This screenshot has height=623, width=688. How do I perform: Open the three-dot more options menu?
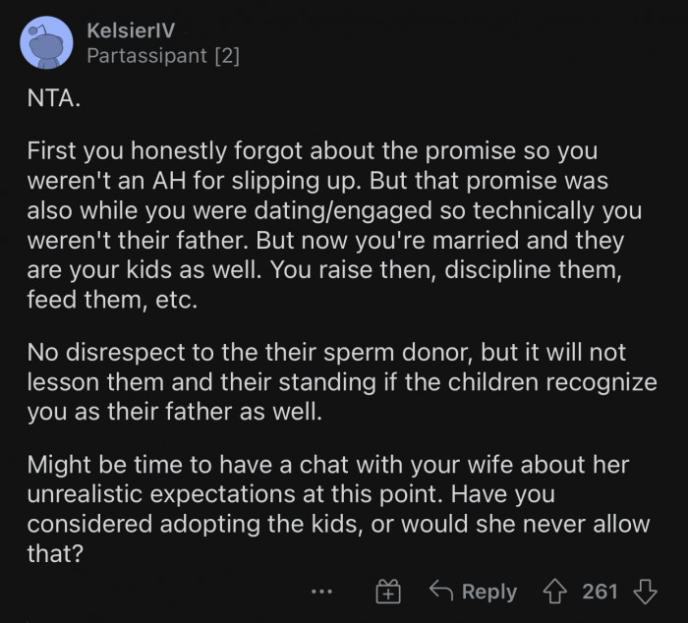click(321, 592)
